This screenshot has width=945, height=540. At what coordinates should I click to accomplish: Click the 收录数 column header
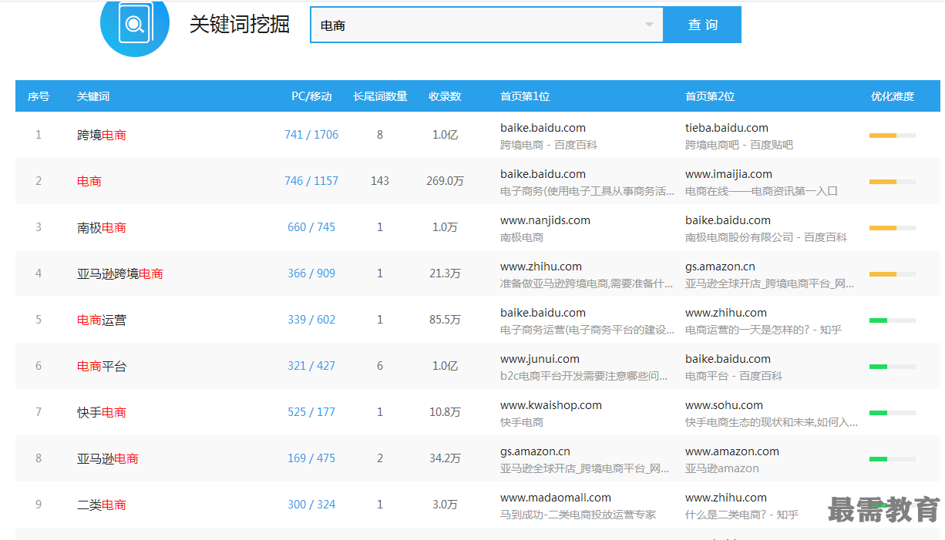coord(445,96)
